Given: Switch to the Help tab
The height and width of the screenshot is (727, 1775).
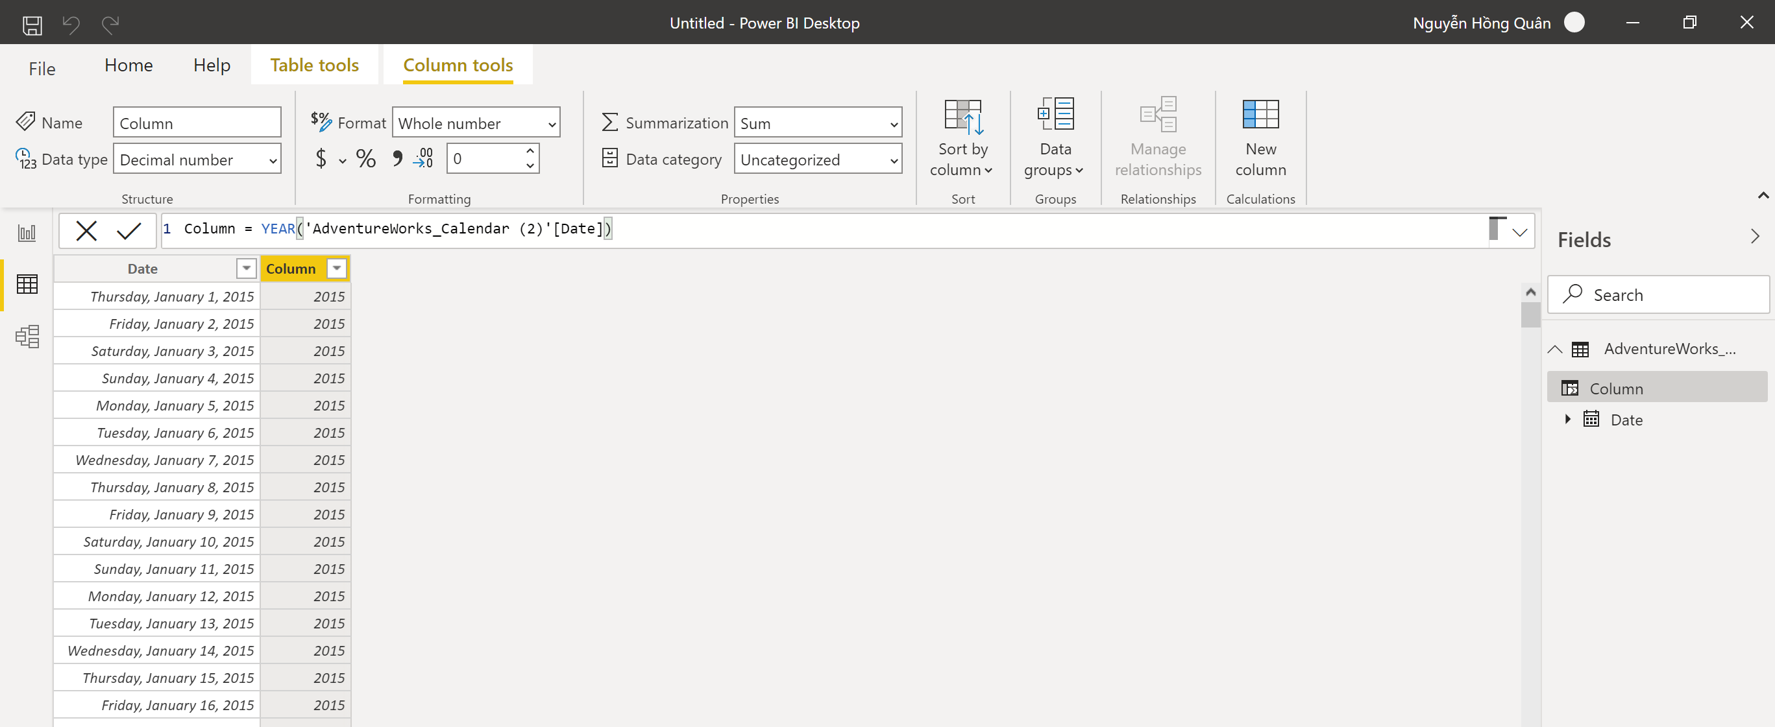Looking at the screenshot, I should click(212, 66).
